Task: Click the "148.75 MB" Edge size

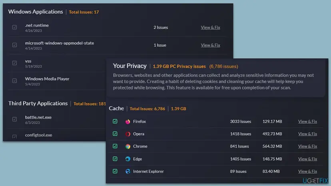Action: click(272, 159)
